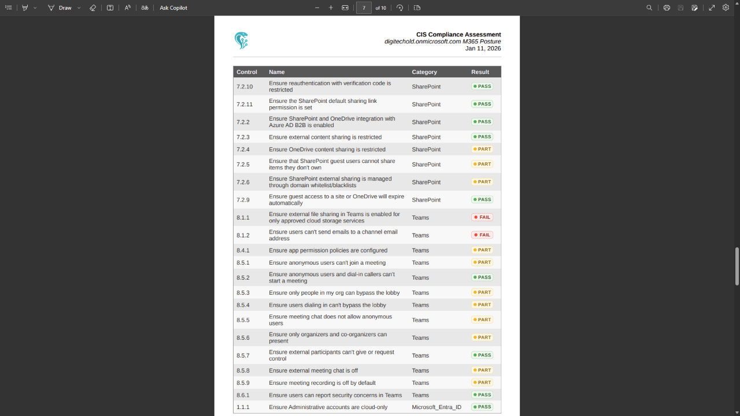Click control number 7.2.10

[x=245, y=87]
